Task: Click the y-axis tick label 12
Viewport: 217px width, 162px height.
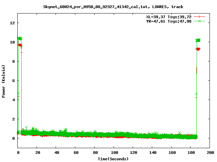Action: tap(13, 23)
